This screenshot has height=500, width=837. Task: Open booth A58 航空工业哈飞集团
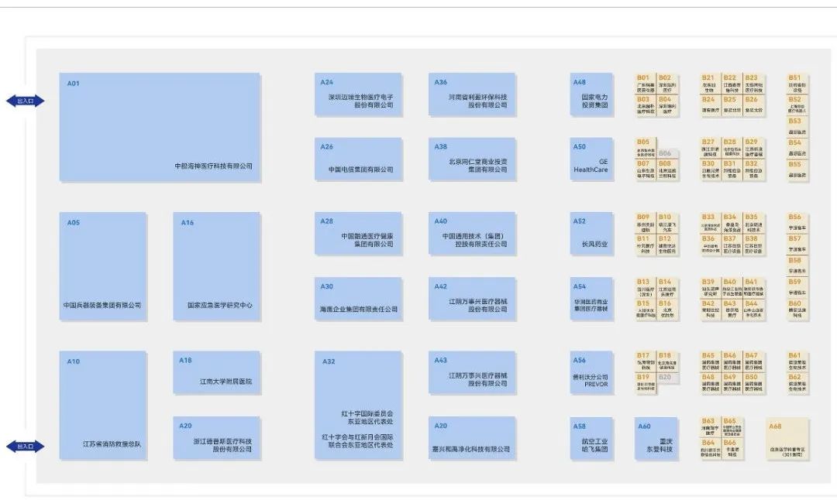(x=591, y=438)
